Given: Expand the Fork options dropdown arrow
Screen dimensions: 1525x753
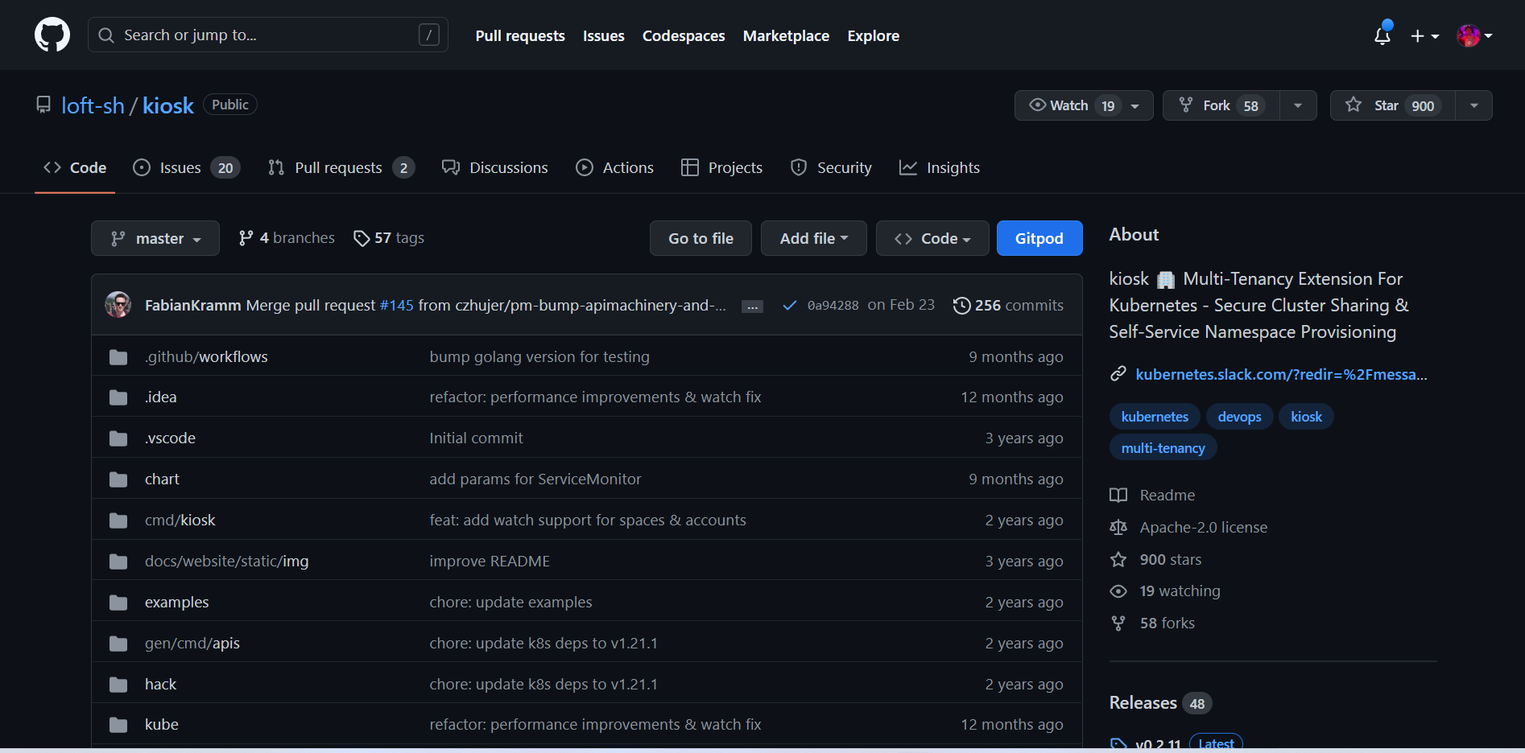Looking at the screenshot, I should tap(1298, 105).
